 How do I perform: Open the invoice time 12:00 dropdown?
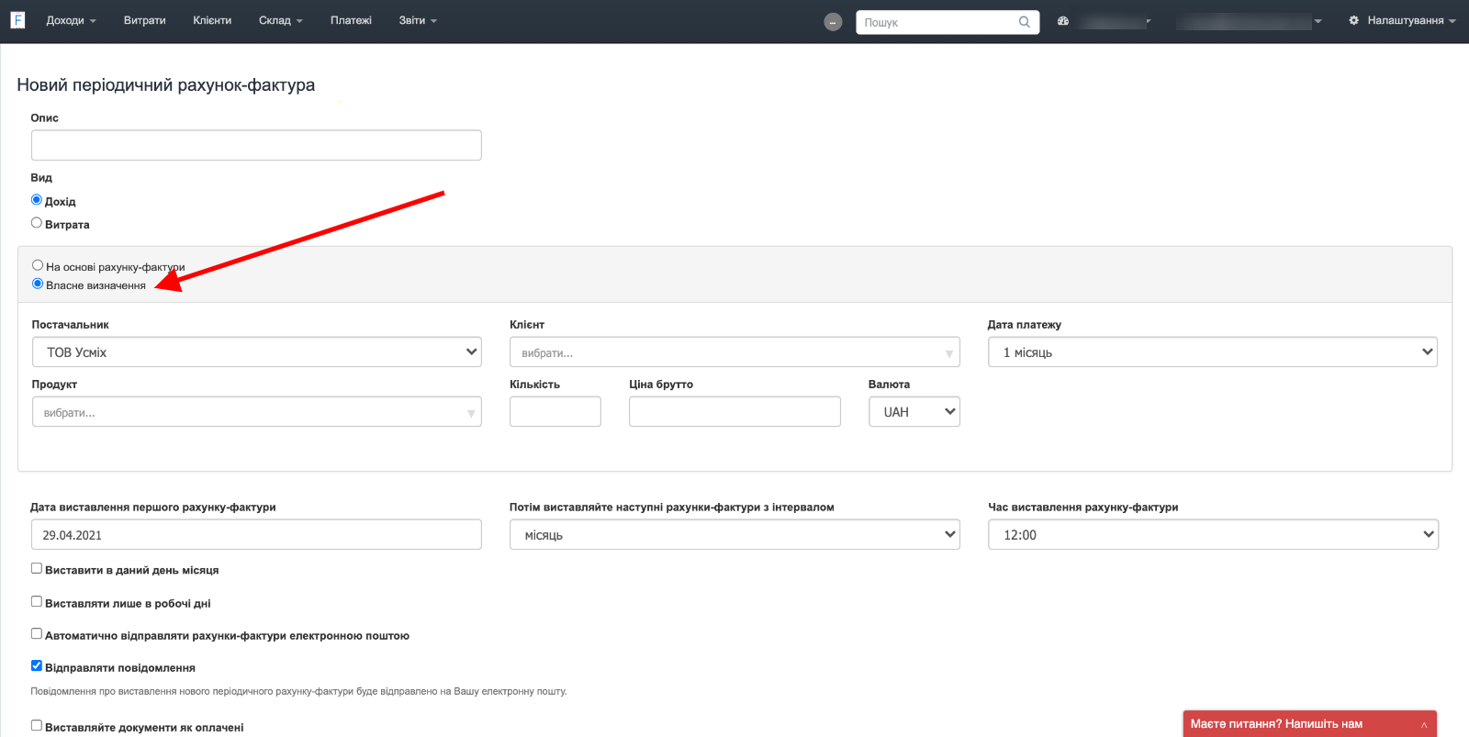1212,535
